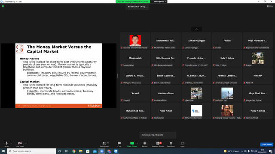This screenshot has height=154, width=275.
Task: Open Windows Start menu
Action: [x=3, y=151]
